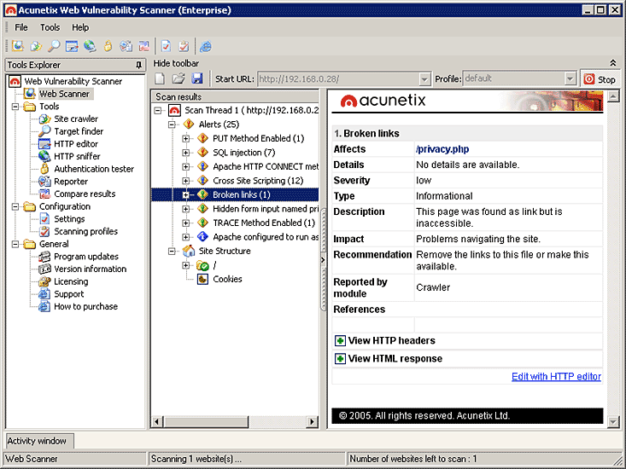Collapse the Site Structure node

[x=172, y=251]
